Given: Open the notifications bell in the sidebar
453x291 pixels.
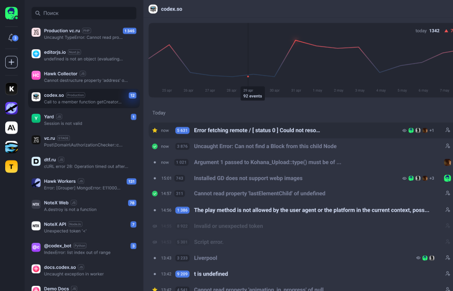Looking at the screenshot, I should click(11, 37).
